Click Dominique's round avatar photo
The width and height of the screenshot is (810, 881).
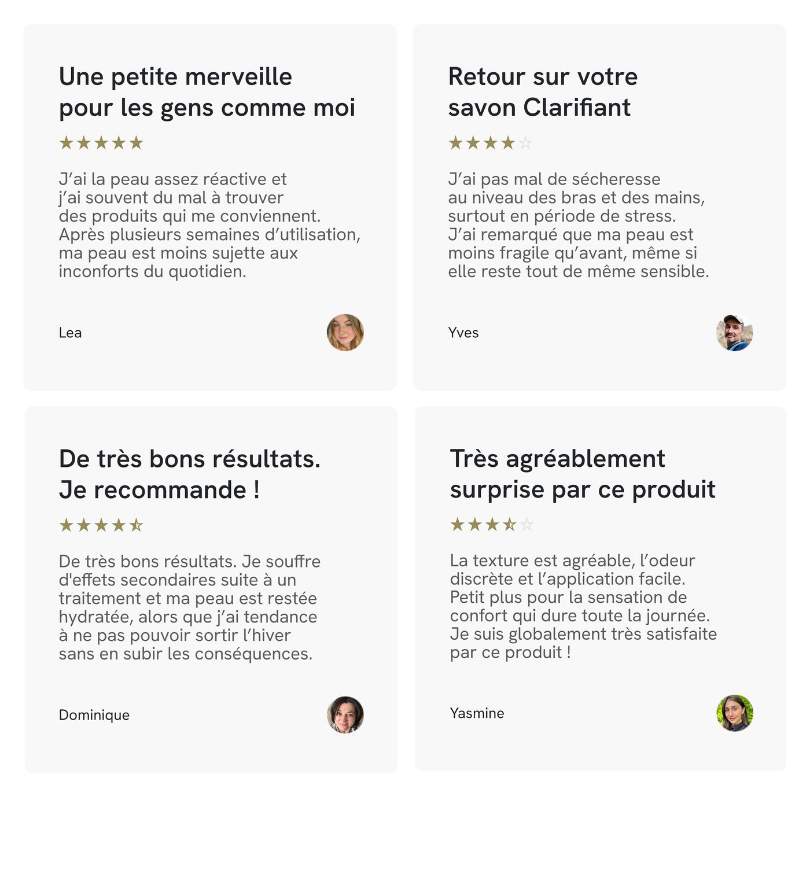pos(345,715)
